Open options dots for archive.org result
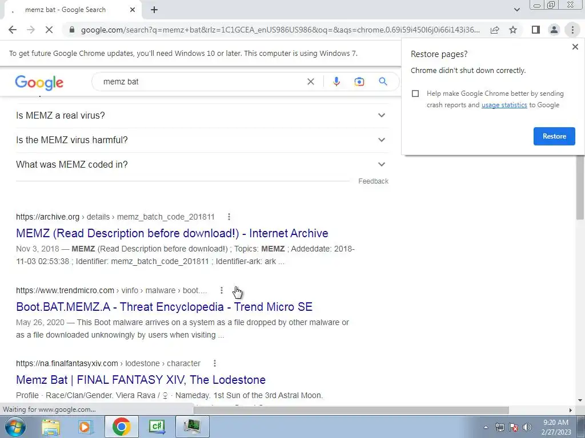585x438 pixels. click(x=229, y=217)
